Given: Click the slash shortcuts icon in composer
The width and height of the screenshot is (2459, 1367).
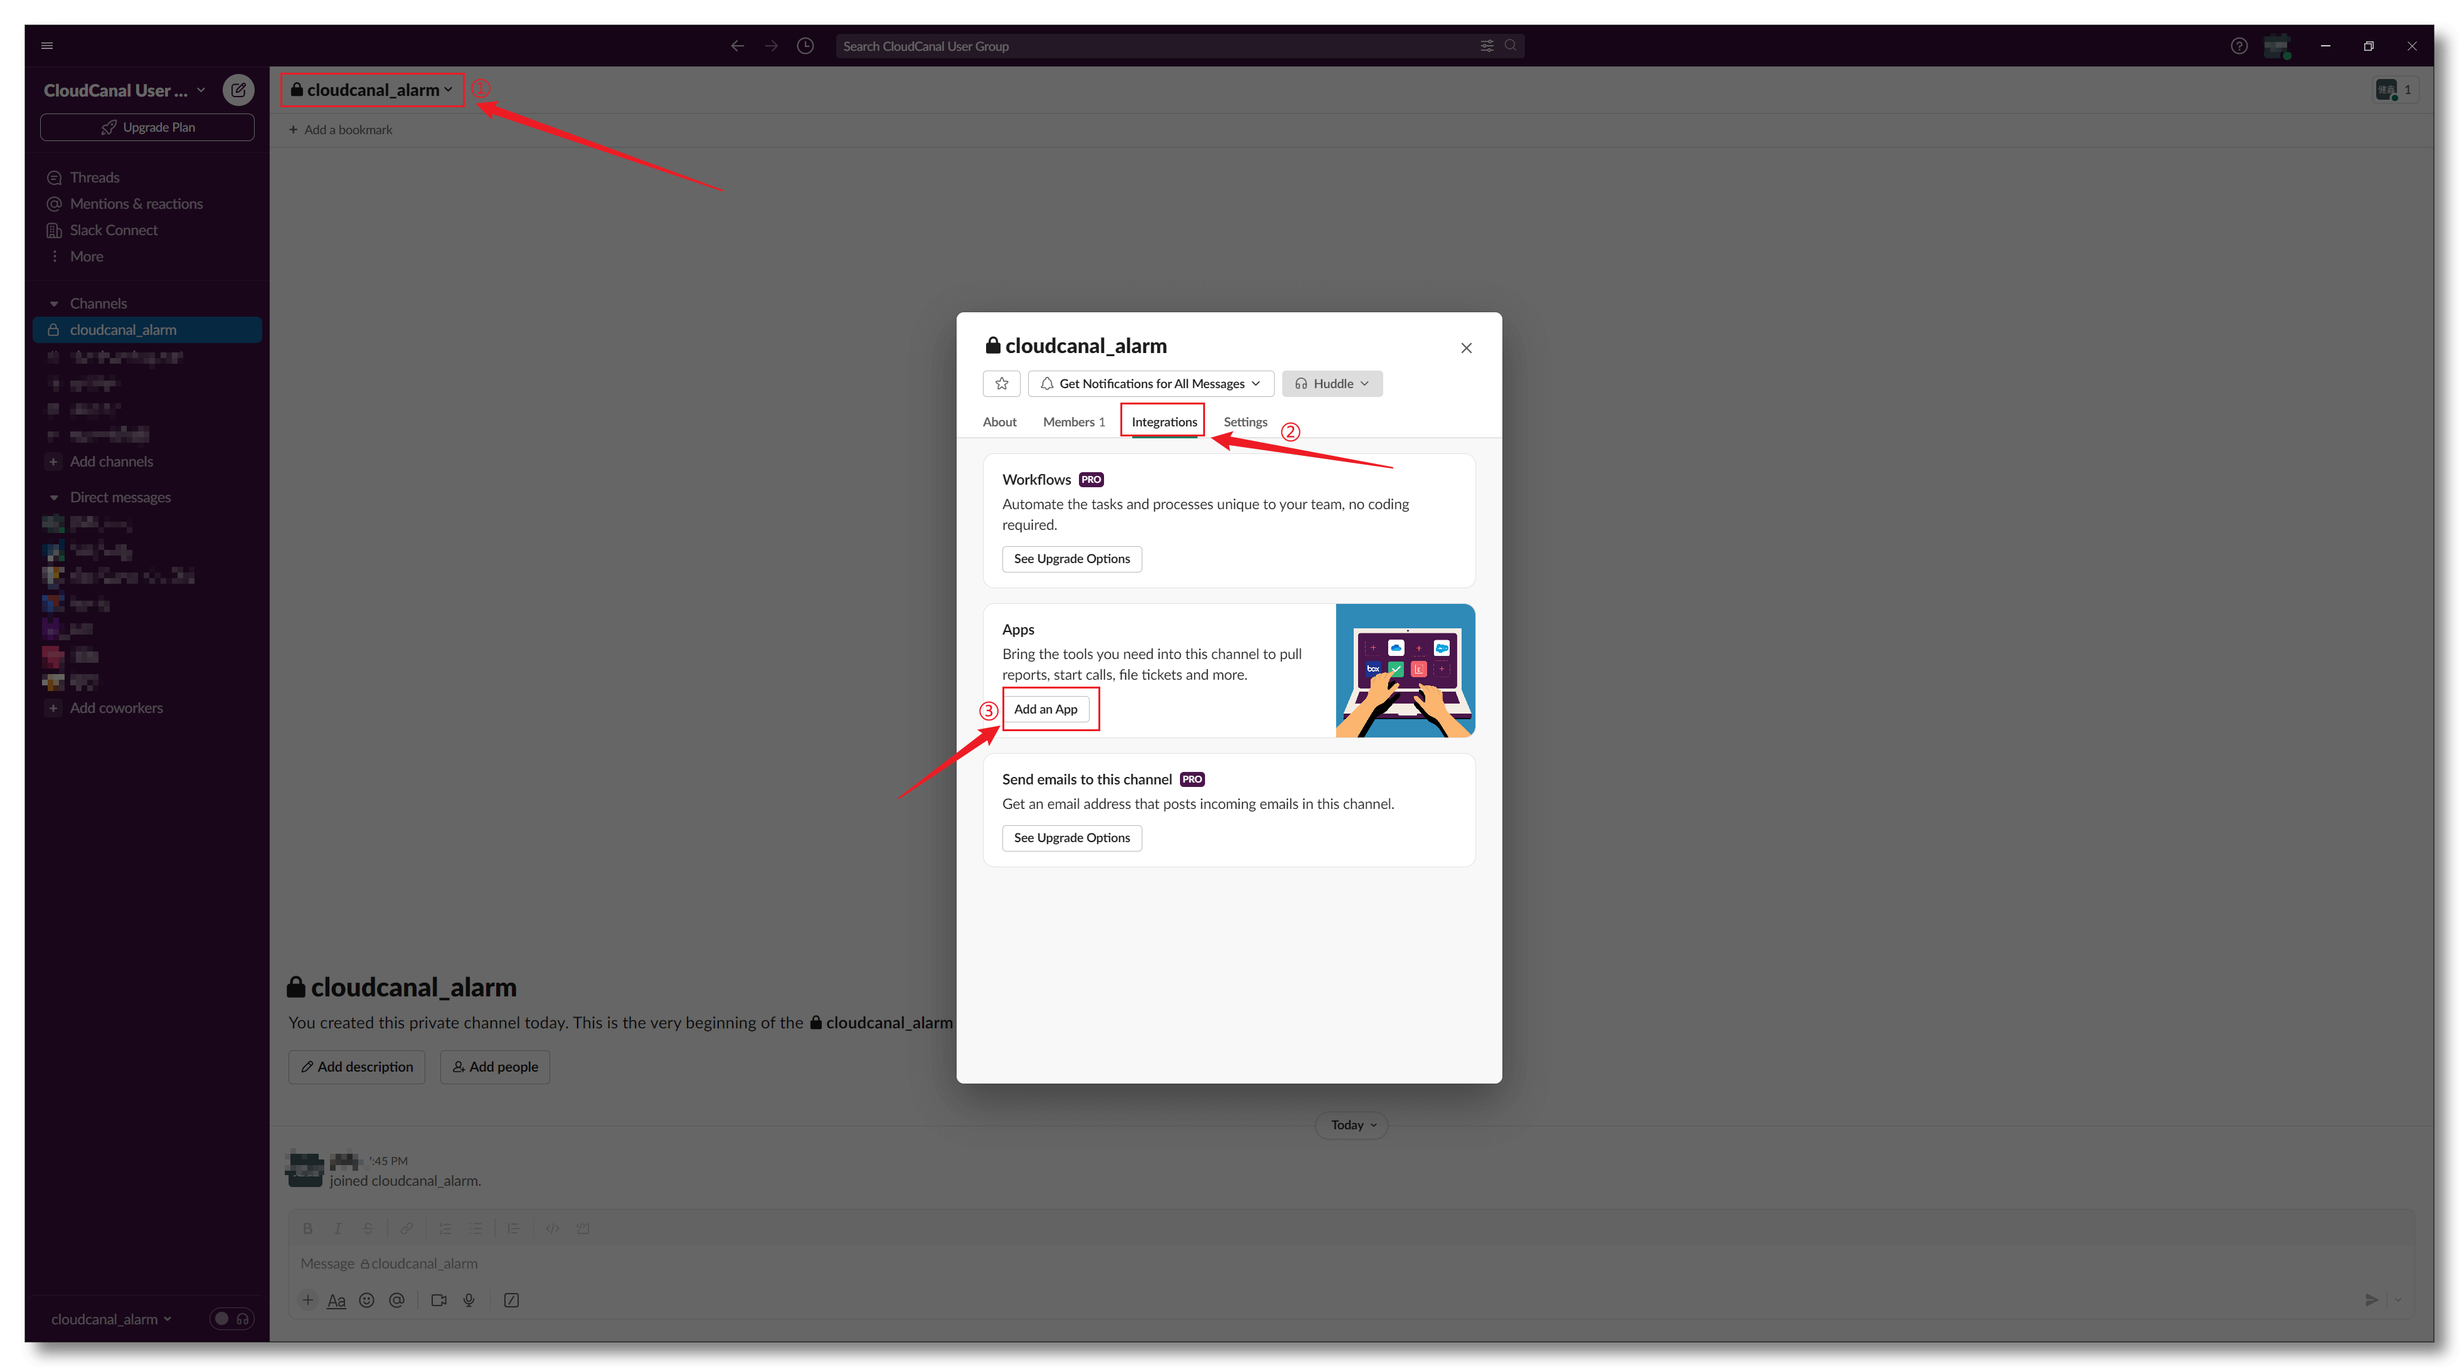Looking at the screenshot, I should point(511,1301).
